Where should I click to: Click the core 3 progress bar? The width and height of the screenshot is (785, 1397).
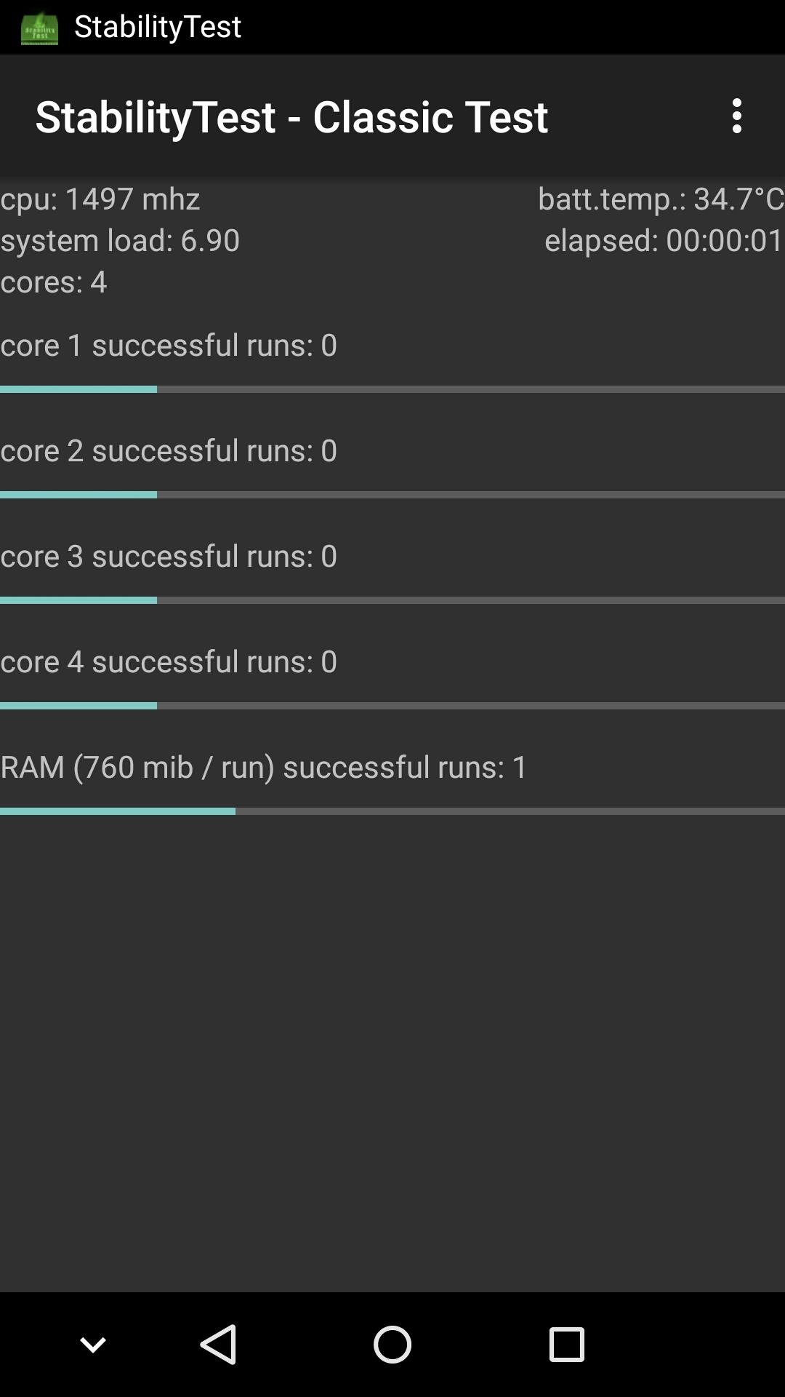(x=392, y=600)
